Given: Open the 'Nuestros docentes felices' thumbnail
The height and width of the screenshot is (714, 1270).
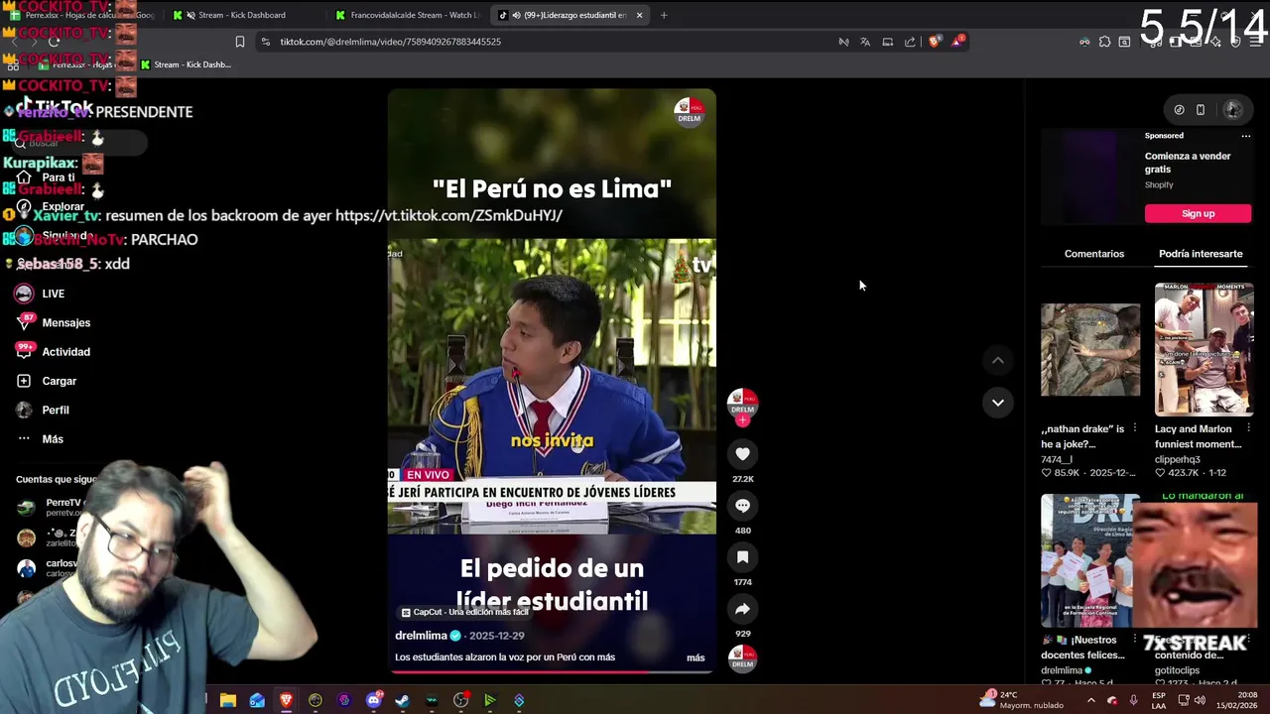Looking at the screenshot, I should (1085, 560).
